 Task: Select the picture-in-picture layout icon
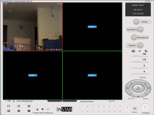tap(19, 106)
